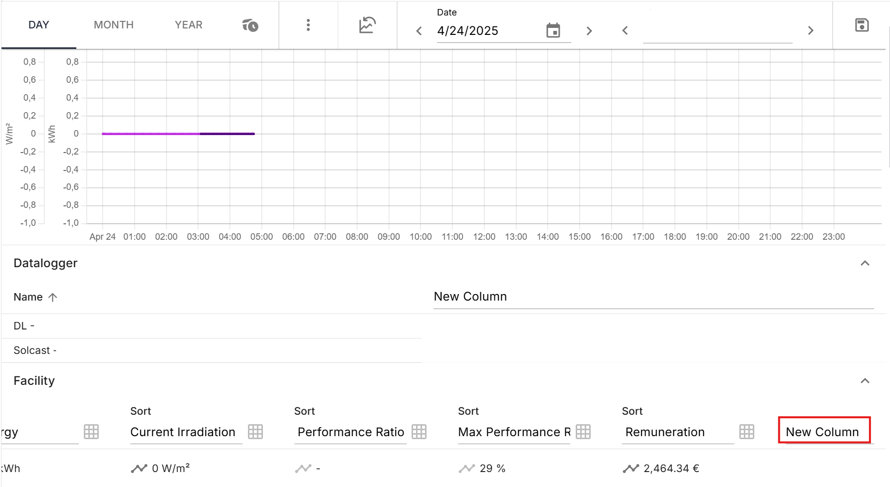Viewport: 890px width, 487px height.
Task: Toggle the Remuneration trend line icon
Action: tap(631, 469)
